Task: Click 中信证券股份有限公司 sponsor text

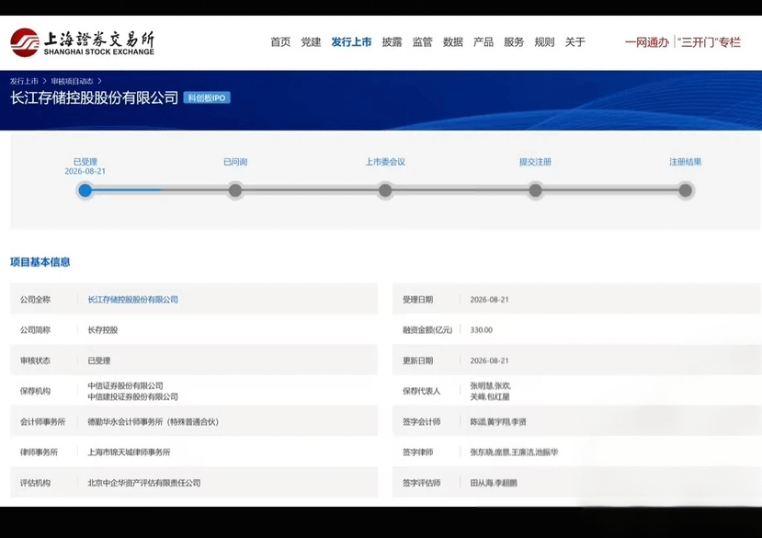Action: pos(125,385)
